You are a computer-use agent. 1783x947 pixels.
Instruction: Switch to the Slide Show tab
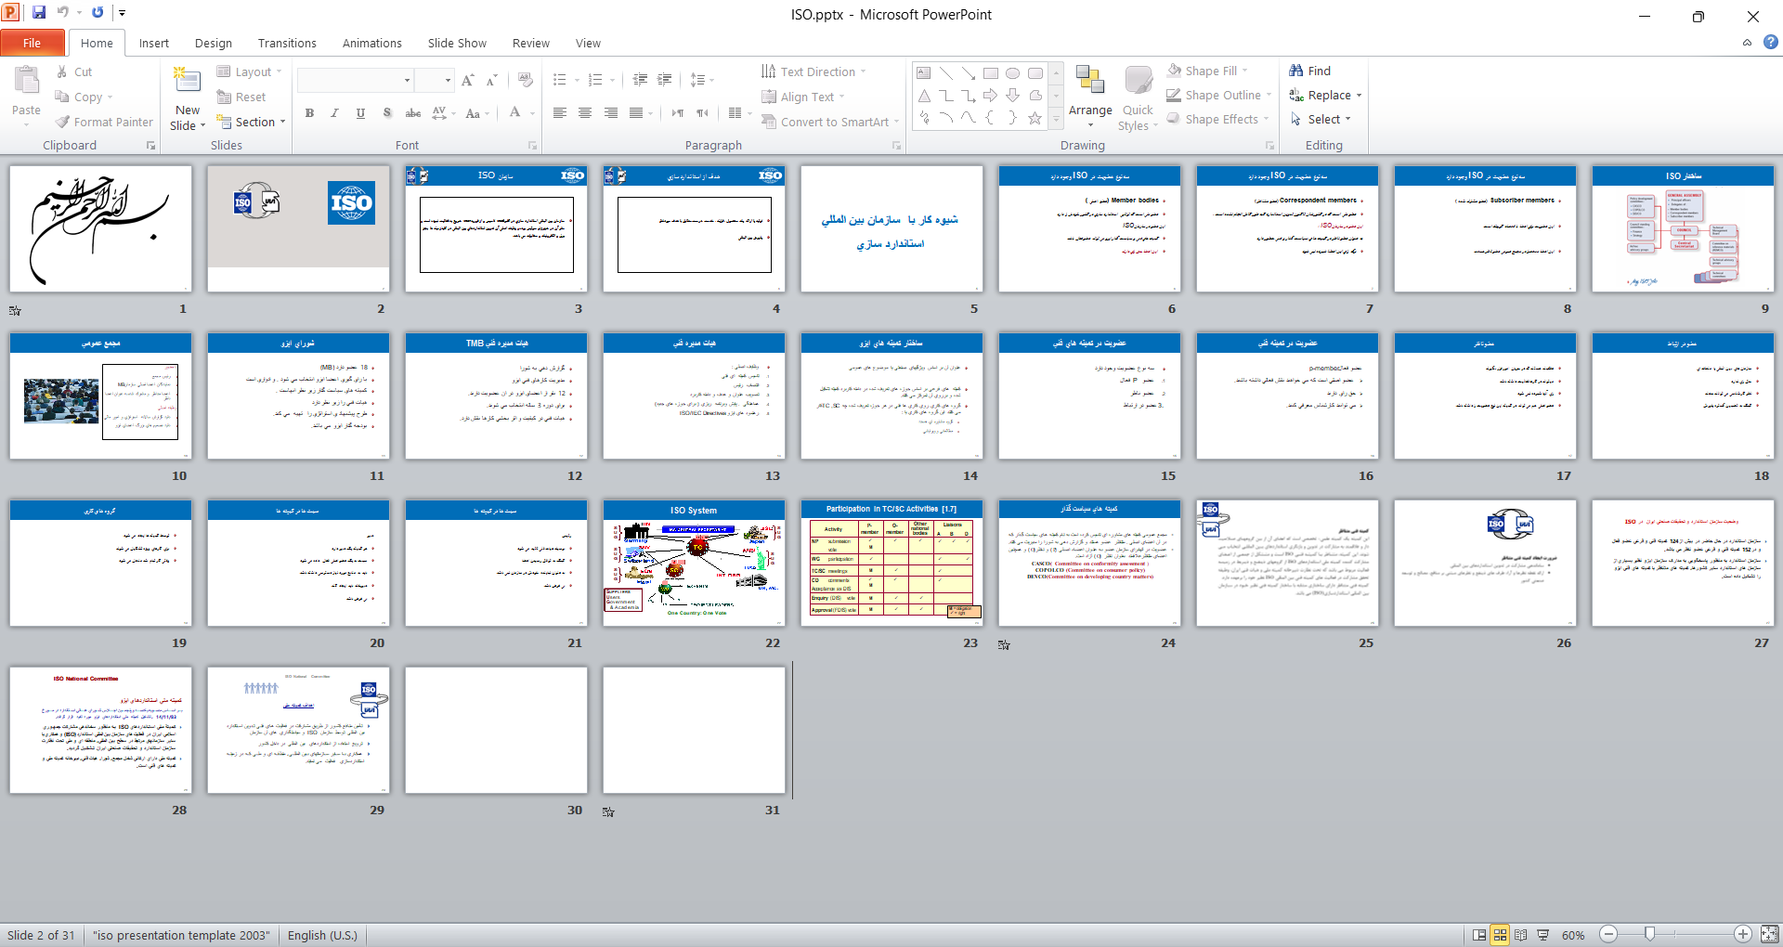(x=457, y=43)
